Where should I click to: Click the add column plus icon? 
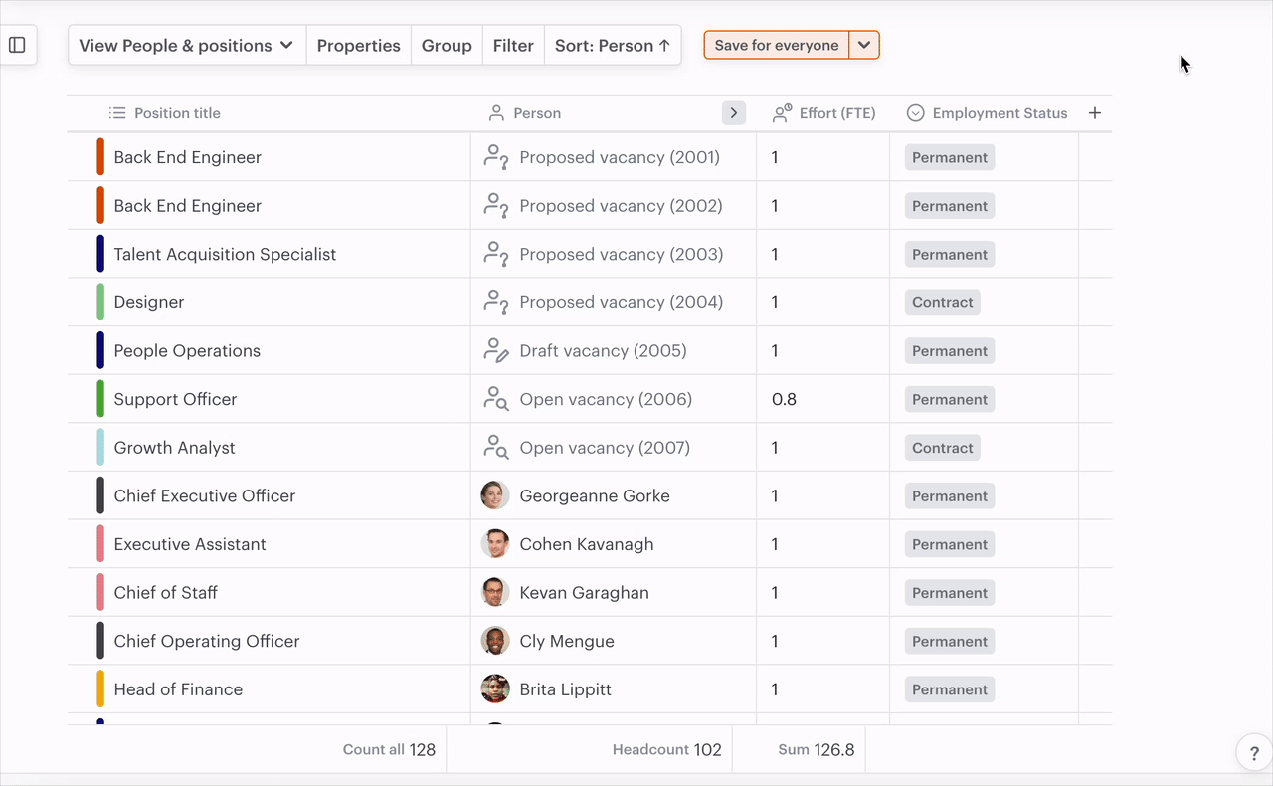point(1094,113)
